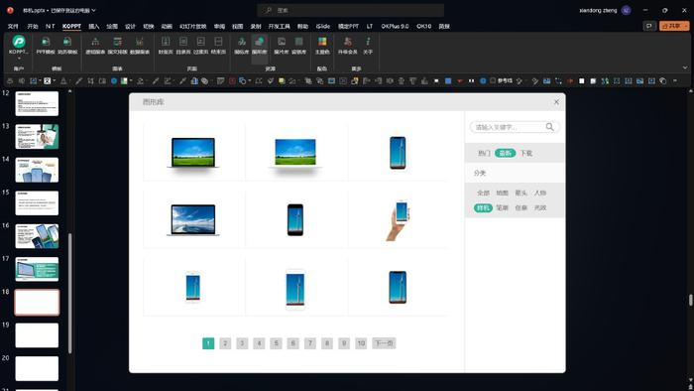694x391 pixels.
Task: Insert a 封面页 cover page
Action: pyautogui.click(x=166, y=46)
